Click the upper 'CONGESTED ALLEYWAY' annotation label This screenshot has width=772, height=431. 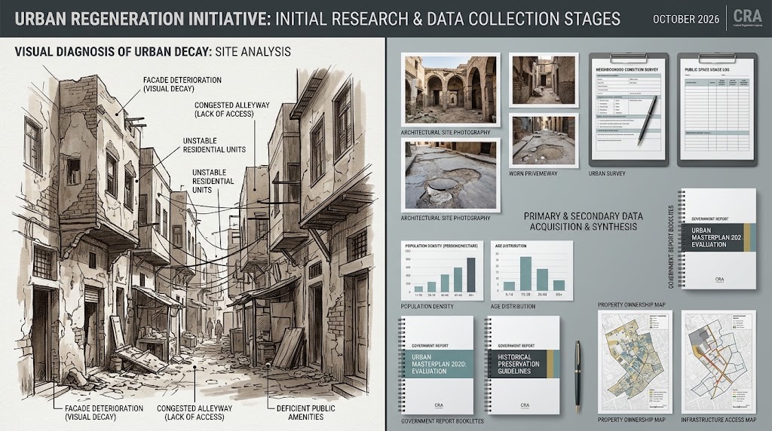[x=232, y=109]
